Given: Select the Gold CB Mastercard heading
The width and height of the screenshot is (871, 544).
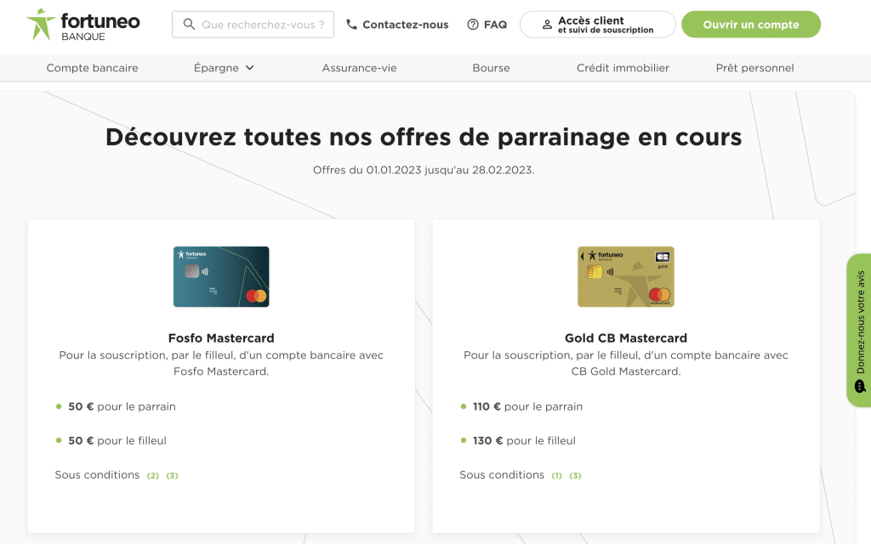Looking at the screenshot, I should [x=626, y=338].
